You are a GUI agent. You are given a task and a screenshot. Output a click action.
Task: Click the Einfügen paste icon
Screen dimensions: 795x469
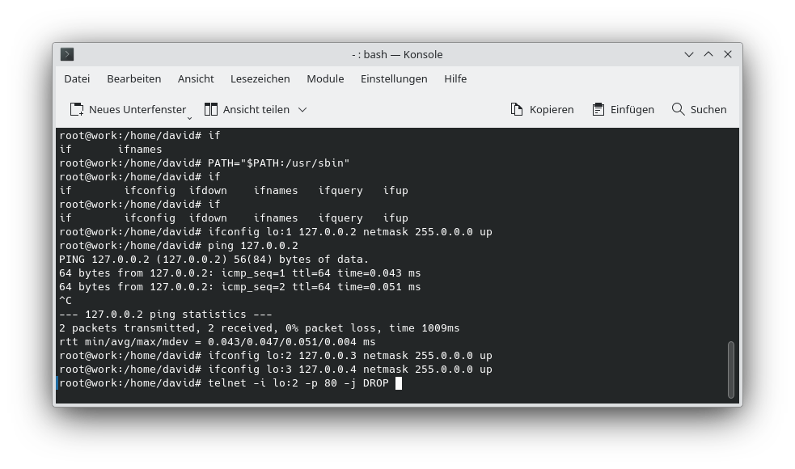tap(597, 108)
